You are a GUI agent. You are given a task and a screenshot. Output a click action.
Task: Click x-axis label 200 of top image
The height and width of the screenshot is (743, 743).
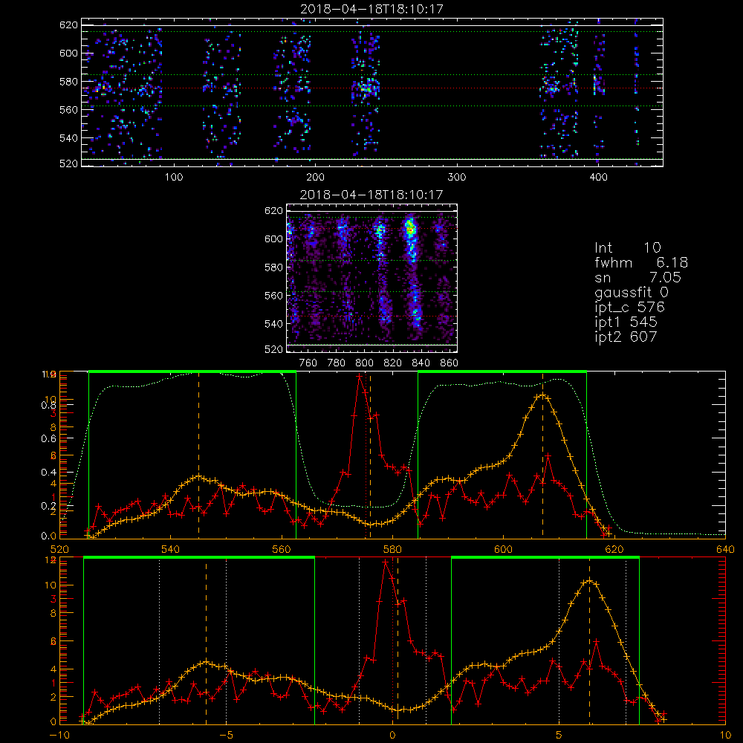click(315, 178)
